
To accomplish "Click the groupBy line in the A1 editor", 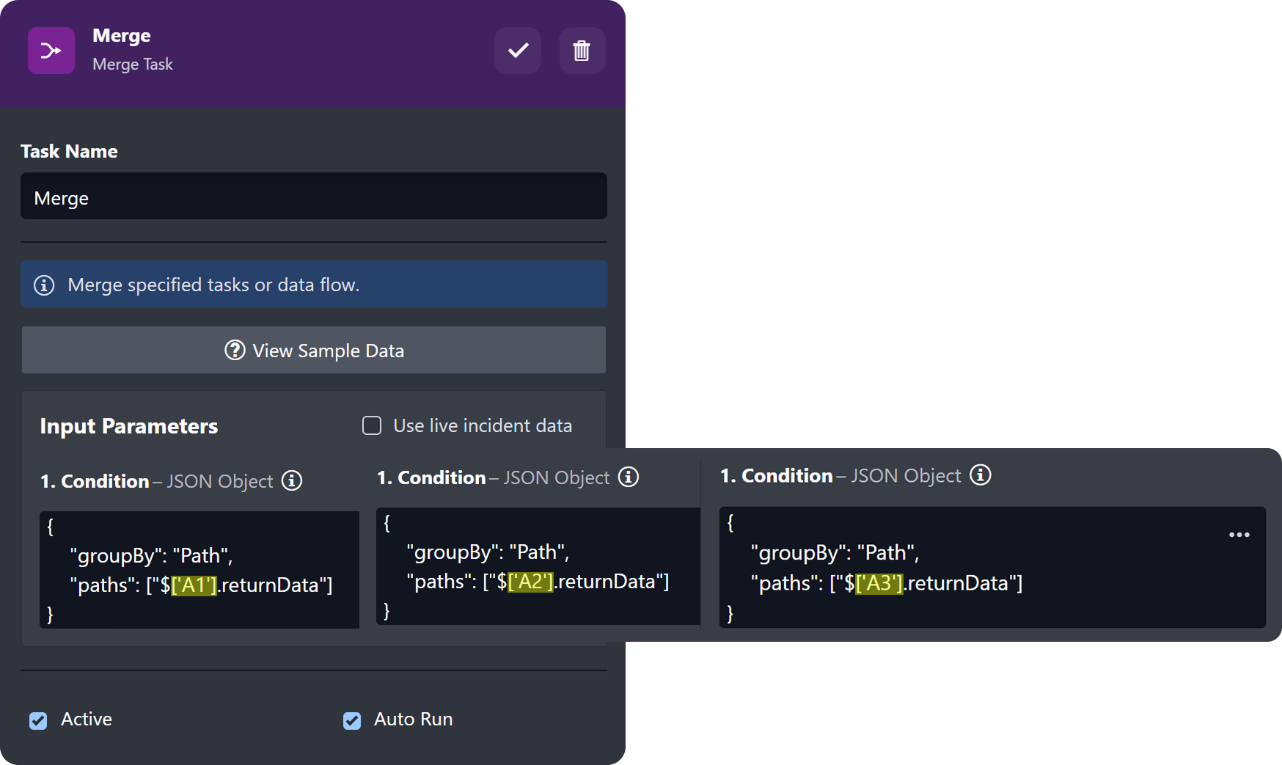I will [x=151, y=555].
